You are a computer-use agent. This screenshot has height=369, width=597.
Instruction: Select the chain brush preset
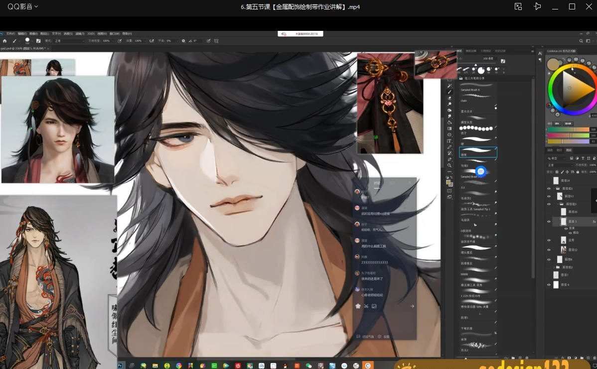click(477, 98)
